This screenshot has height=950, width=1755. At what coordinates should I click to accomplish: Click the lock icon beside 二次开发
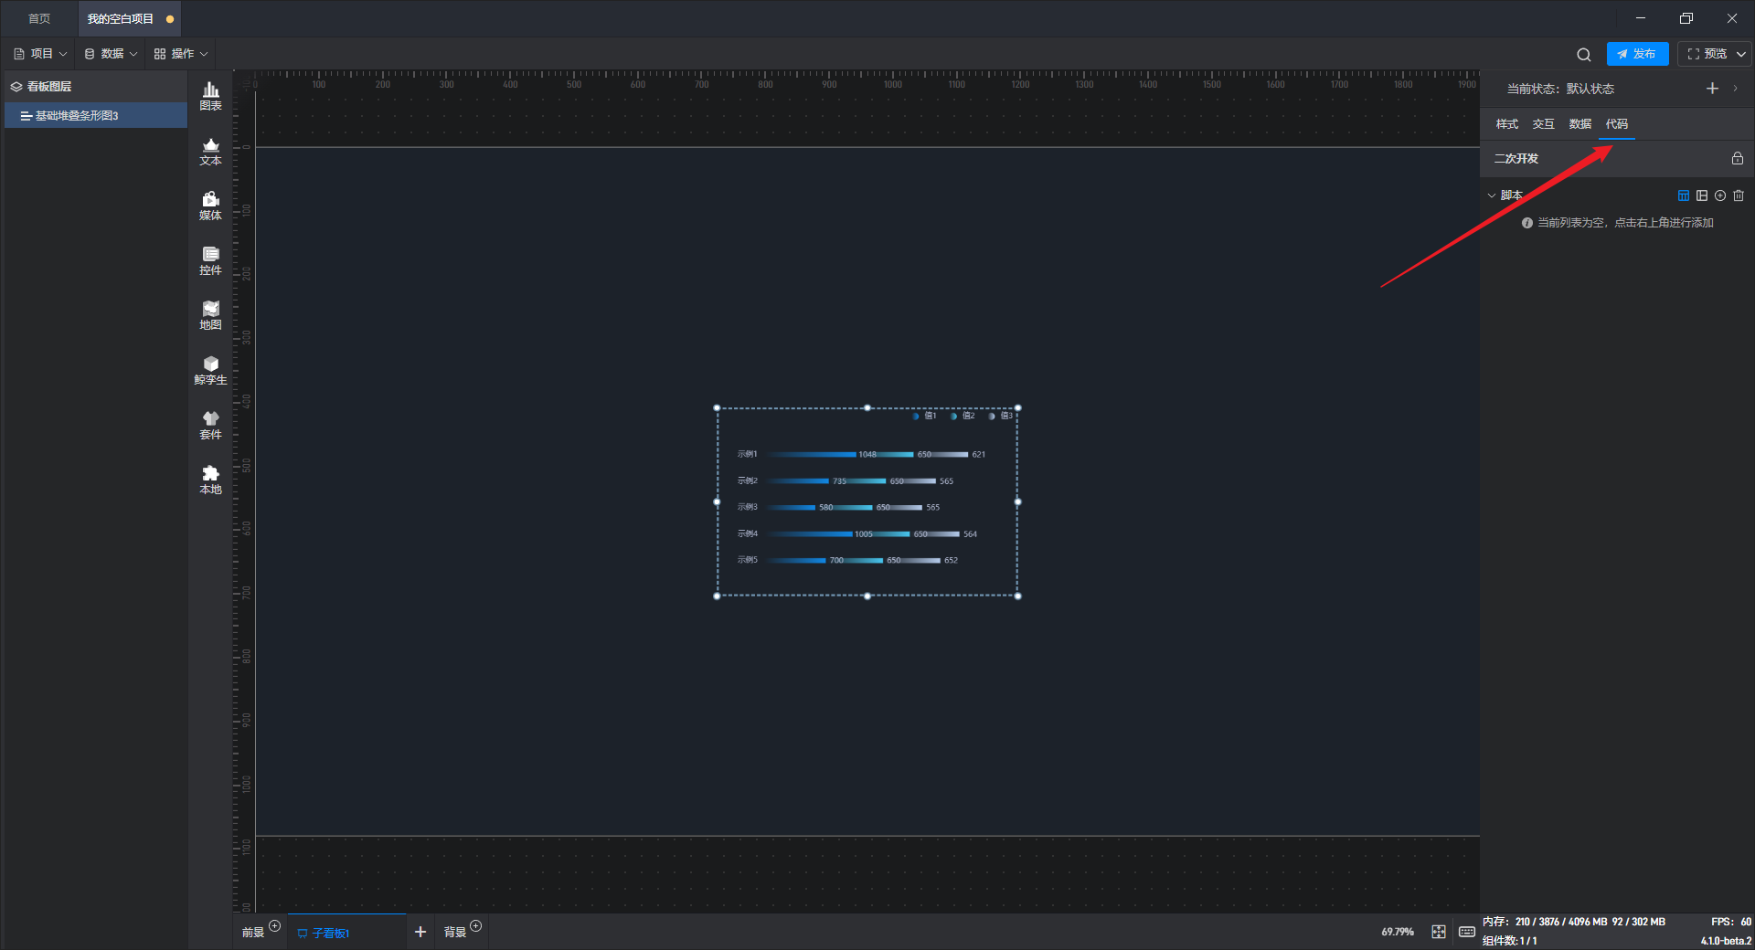1738,158
